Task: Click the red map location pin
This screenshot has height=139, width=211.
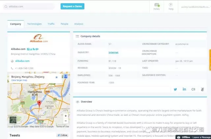Action: (39, 104)
